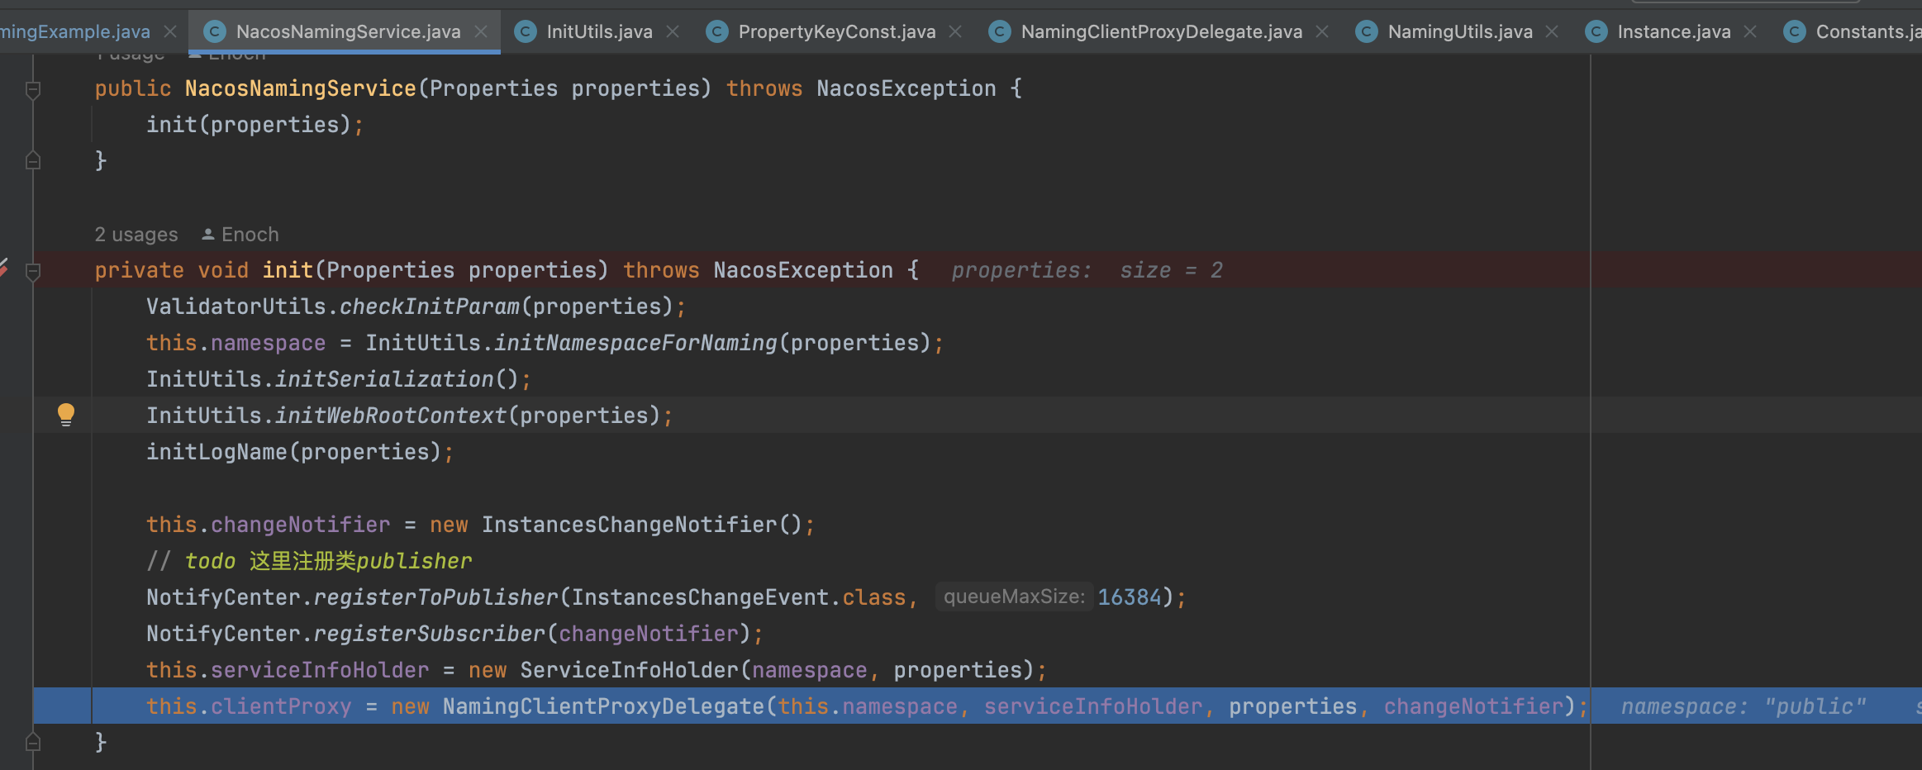Click the properties size = 2 debug value
1922x770 pixels.
click(1087, 270)
